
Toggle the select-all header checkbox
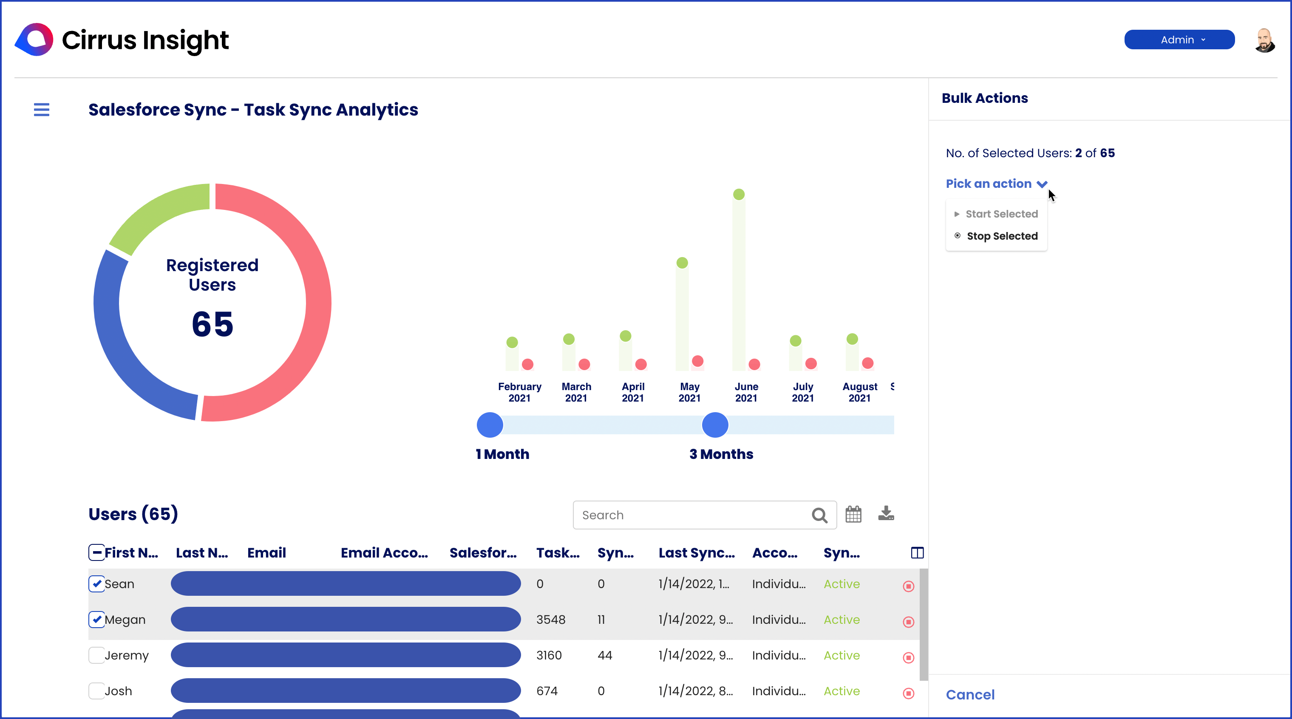96,552
